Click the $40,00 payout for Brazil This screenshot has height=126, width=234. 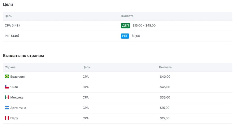tap(165, 77)
